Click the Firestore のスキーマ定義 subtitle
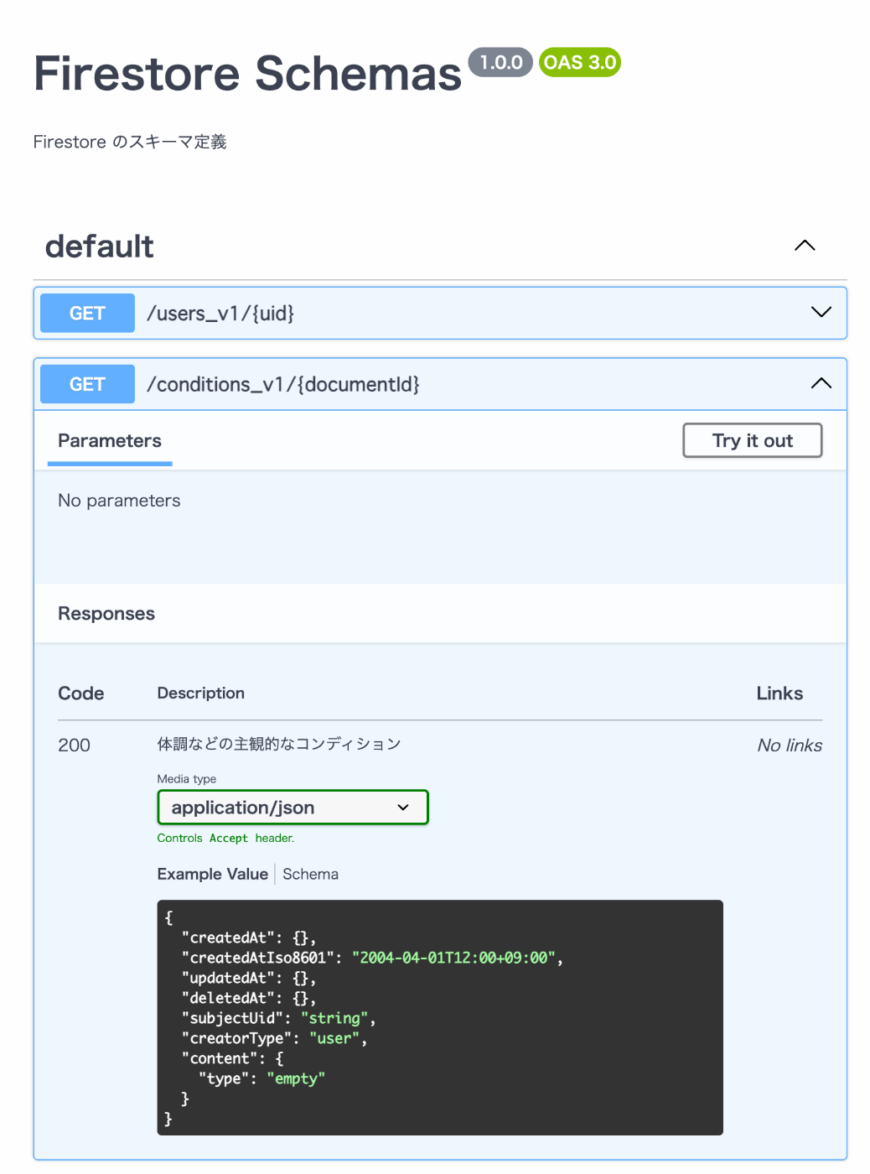This screenshot has height=1174, width=870. 130,142
